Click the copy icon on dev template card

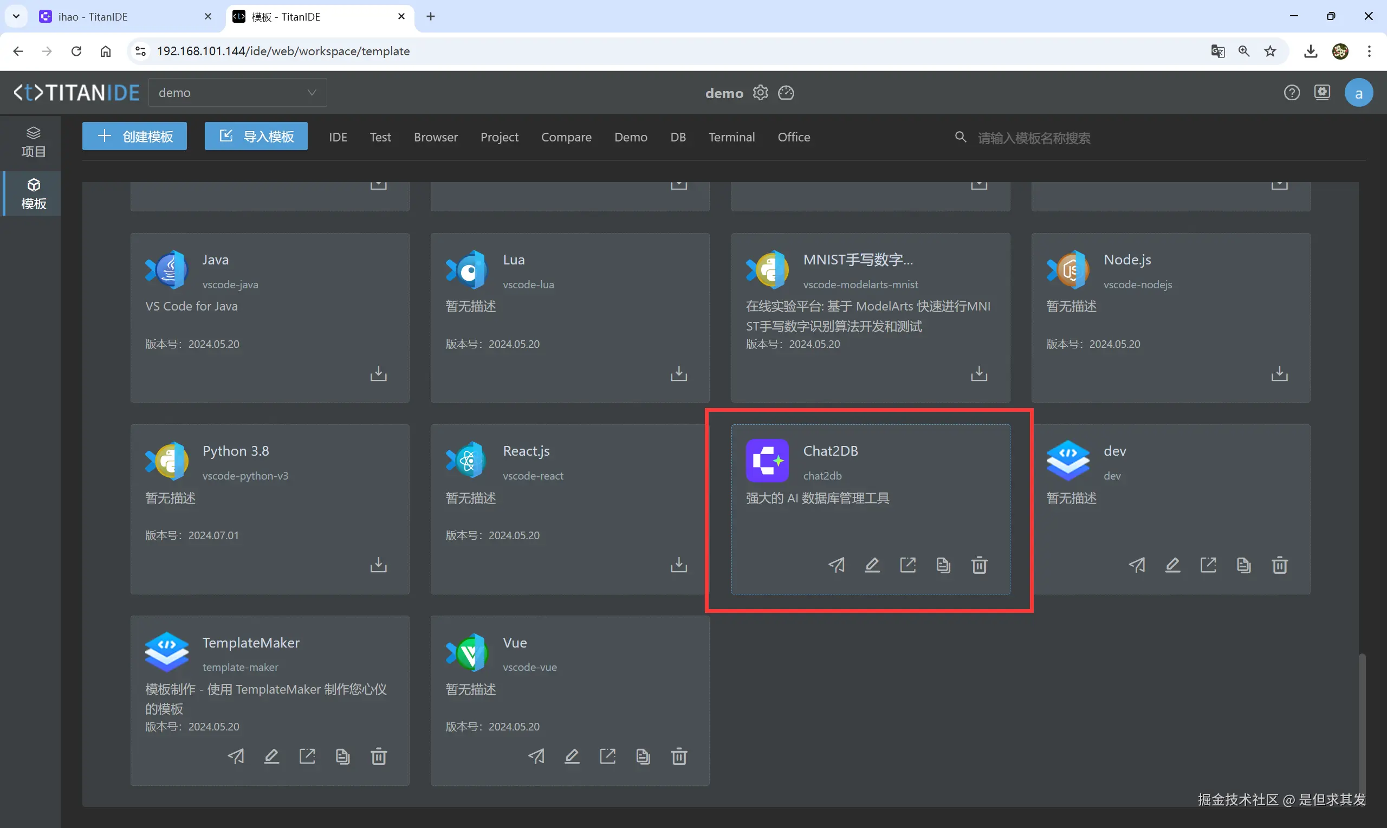click(1243, 565)
